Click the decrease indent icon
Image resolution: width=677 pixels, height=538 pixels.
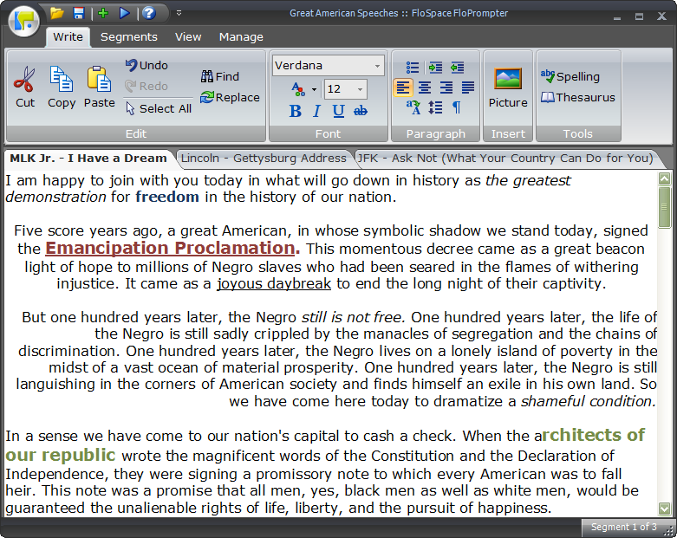click(x=457, y=68)
